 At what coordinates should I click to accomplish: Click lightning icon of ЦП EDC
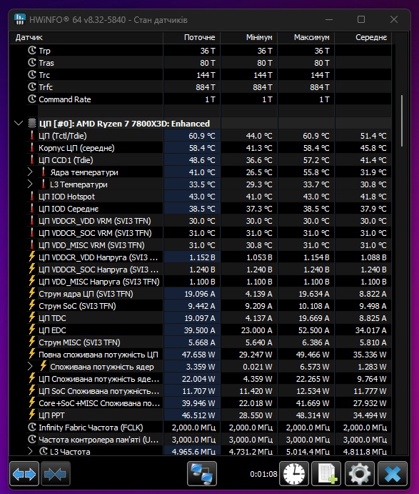pyautogui.click(x=32, y=330)
